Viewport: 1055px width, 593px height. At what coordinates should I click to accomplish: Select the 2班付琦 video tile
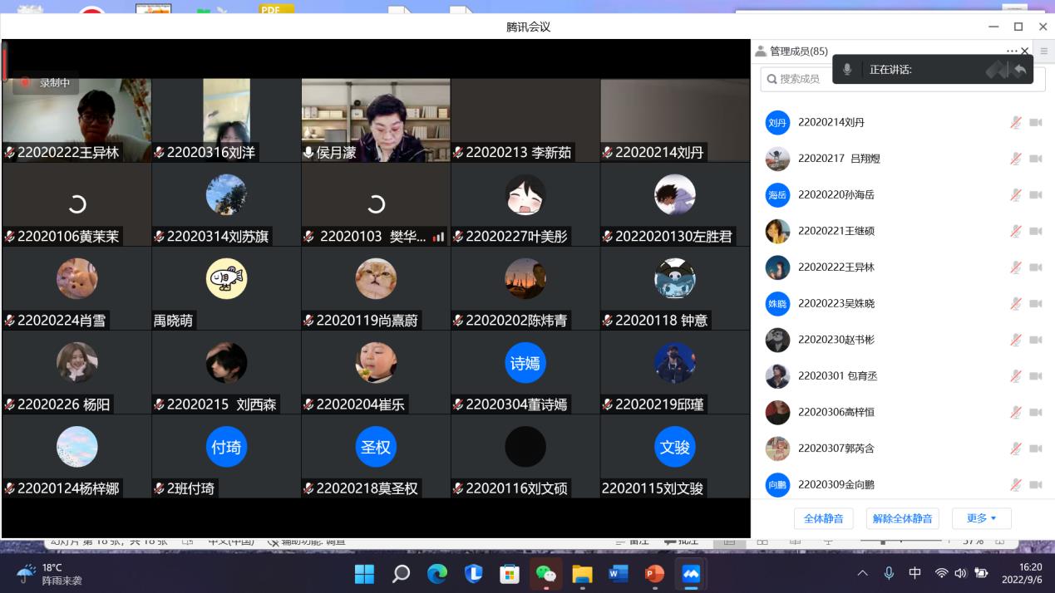[x=226, y=456]
